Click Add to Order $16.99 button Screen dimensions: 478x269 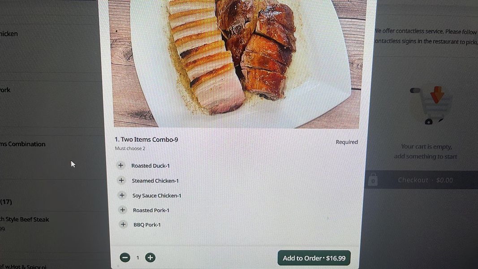pyautogui.click(x=314, y=258)
